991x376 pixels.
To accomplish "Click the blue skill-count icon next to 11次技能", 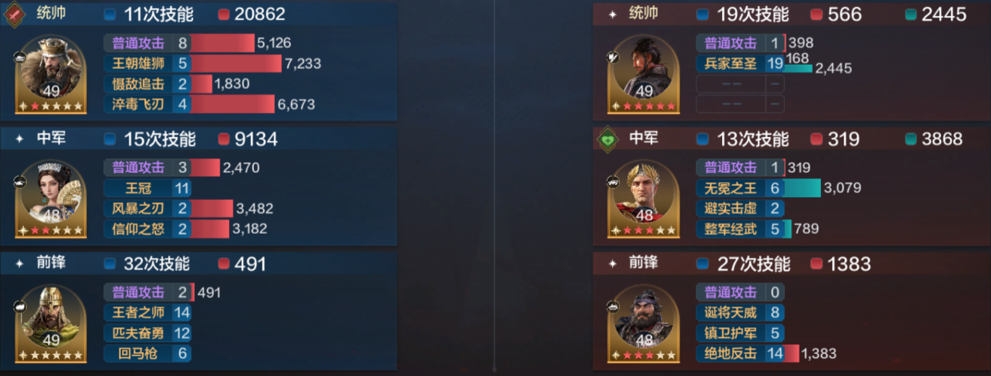I will tap(110, 14).
